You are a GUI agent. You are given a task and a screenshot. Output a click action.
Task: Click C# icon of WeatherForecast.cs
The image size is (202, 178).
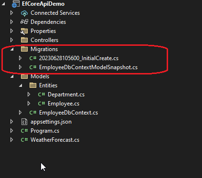[24, 140]
